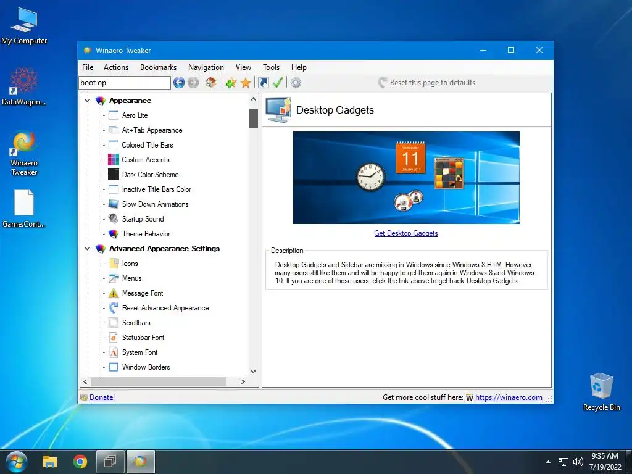Open the https://winaero.com link
632x474 pixels.
(x=509, y=397)
